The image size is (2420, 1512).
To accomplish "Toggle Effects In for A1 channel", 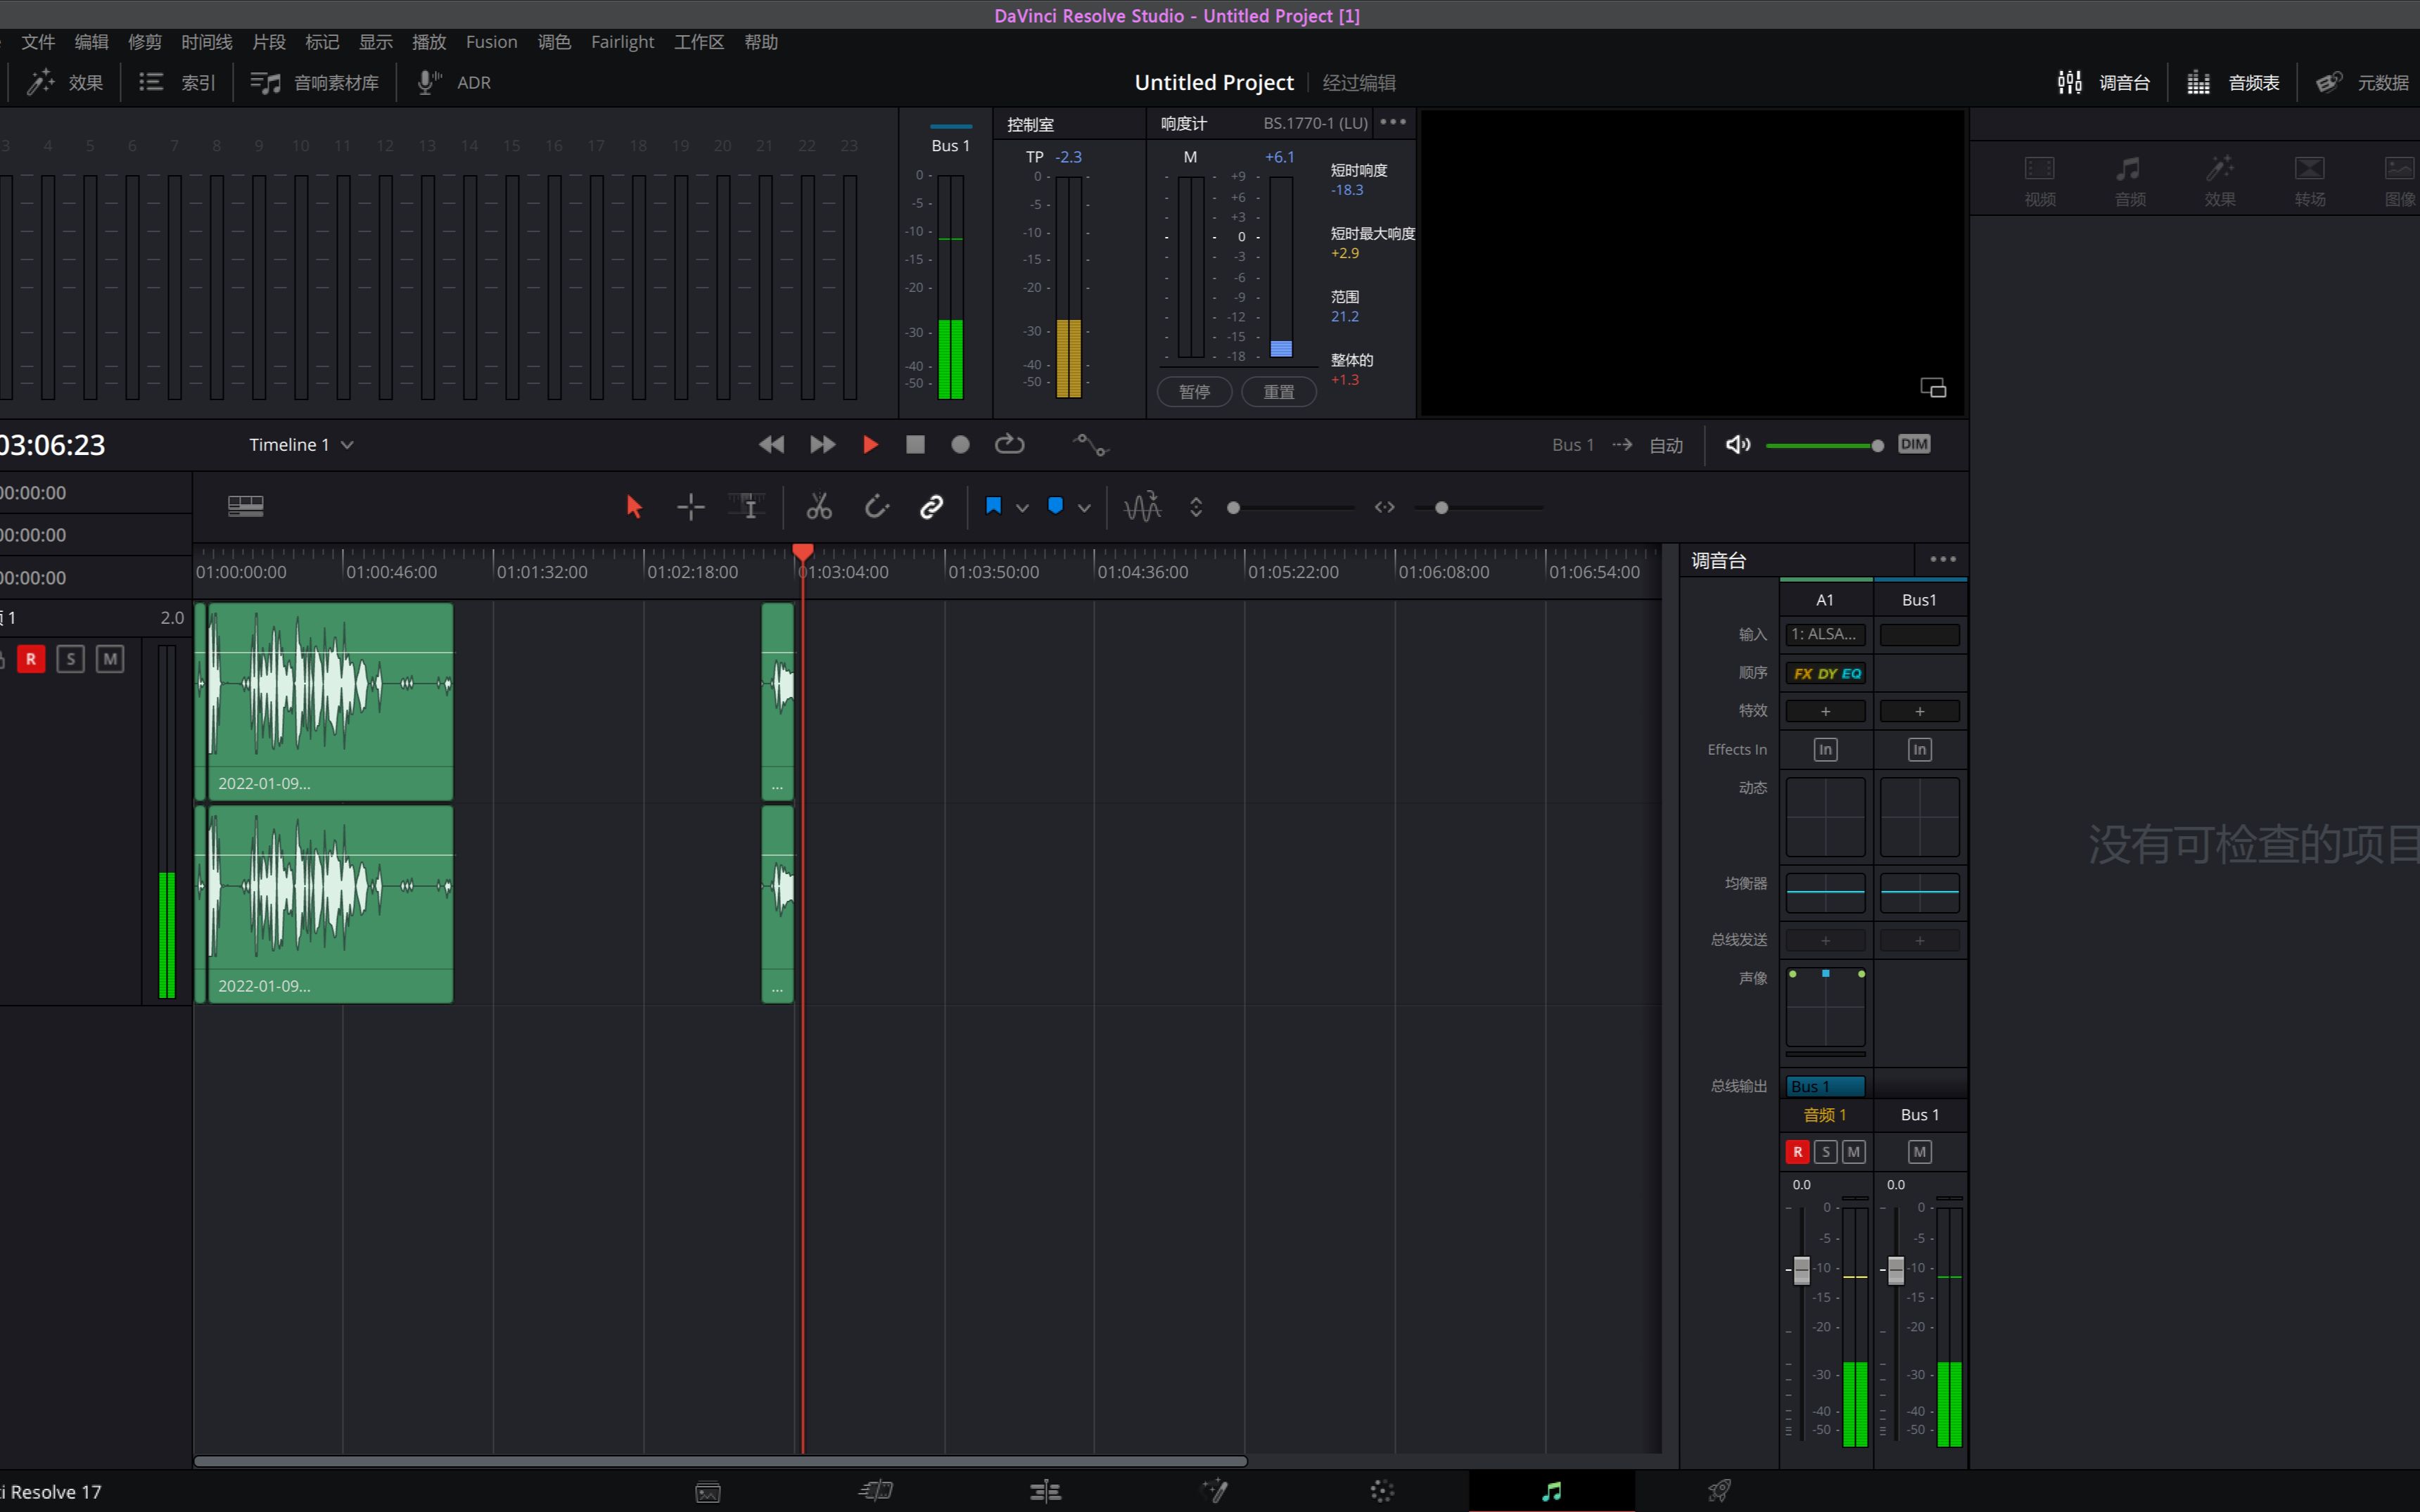I will click(x=1825, y=749).
